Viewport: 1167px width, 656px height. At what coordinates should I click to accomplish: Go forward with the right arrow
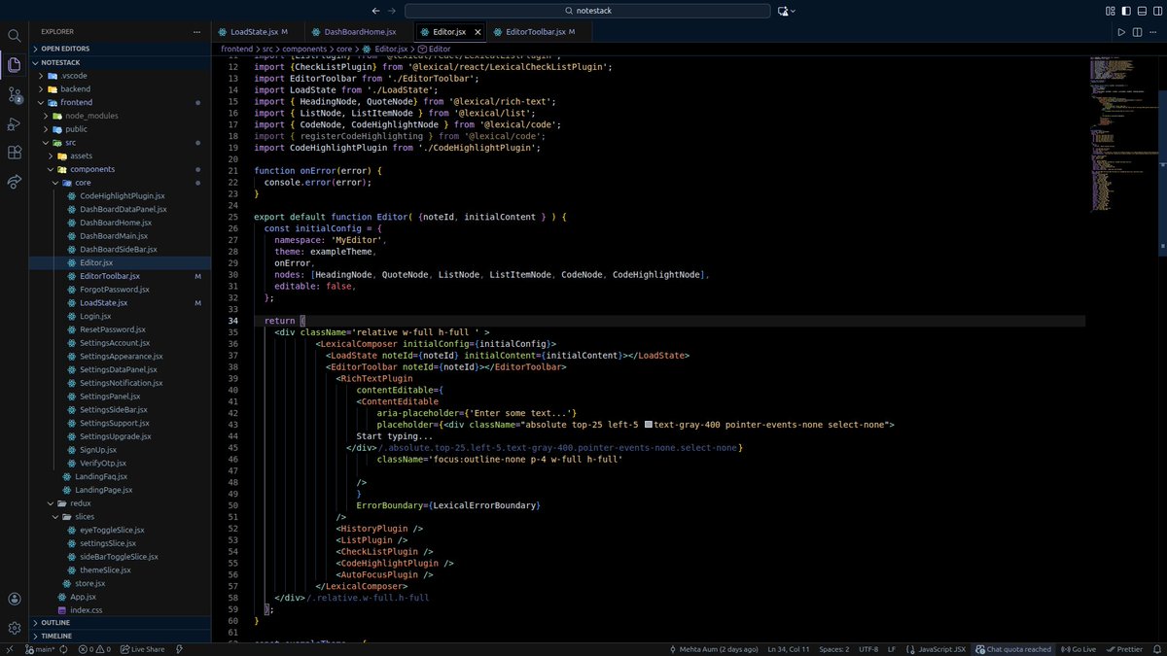coord(391,10)
